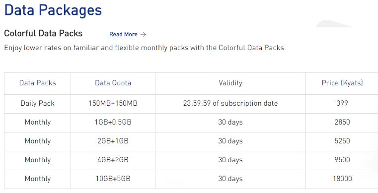Click the 2850 price cell

(342, 122)
